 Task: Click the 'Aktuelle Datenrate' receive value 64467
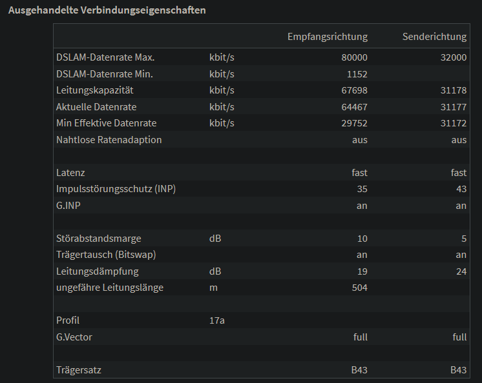coord(354,107)
